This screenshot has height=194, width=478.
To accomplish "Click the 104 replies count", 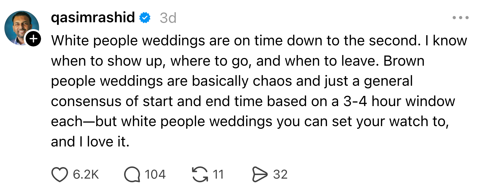I will pyautogui.click(x=155, y=174).
